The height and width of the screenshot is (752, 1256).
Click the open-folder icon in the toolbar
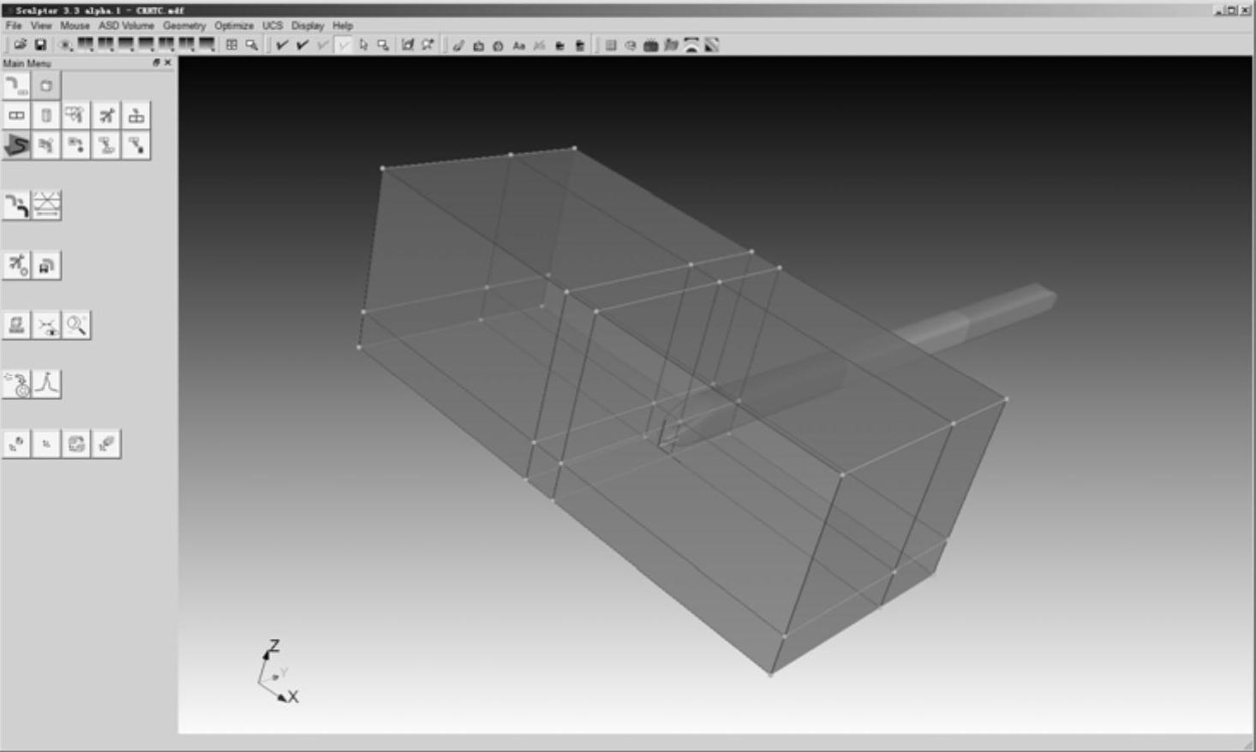click(20, 45)
